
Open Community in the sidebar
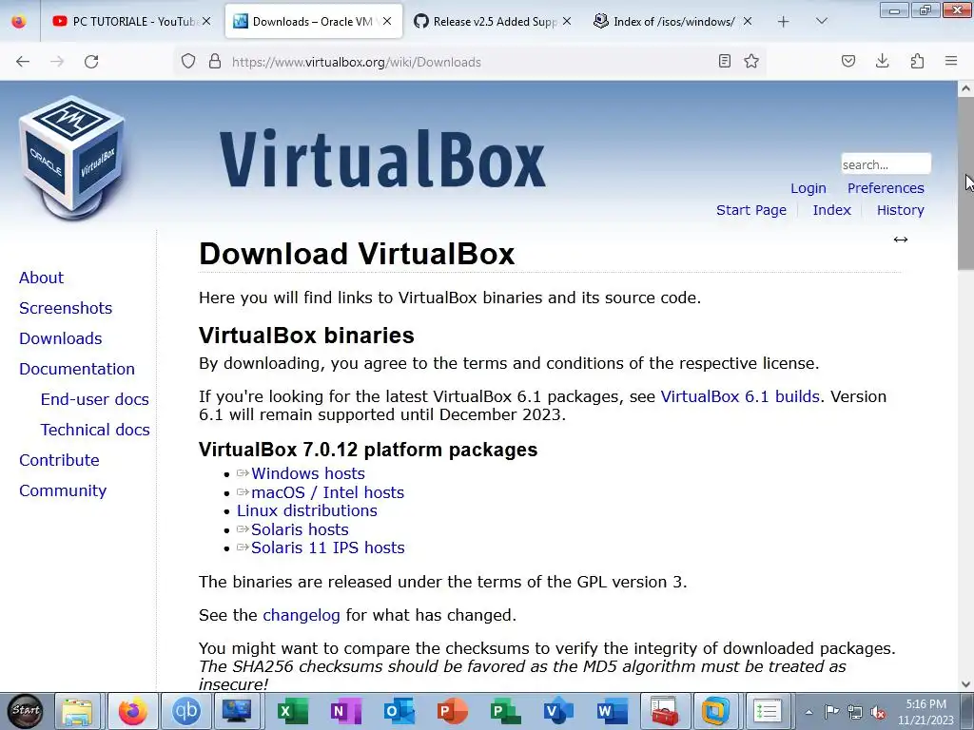pyautogui.click(x=63, y=490)
